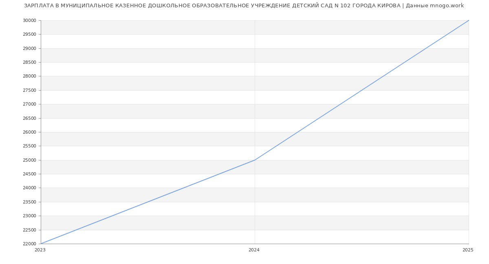Screen dimensions: 489x264
Task: Click the 26000 y-axis label
Action: point(29,132)
